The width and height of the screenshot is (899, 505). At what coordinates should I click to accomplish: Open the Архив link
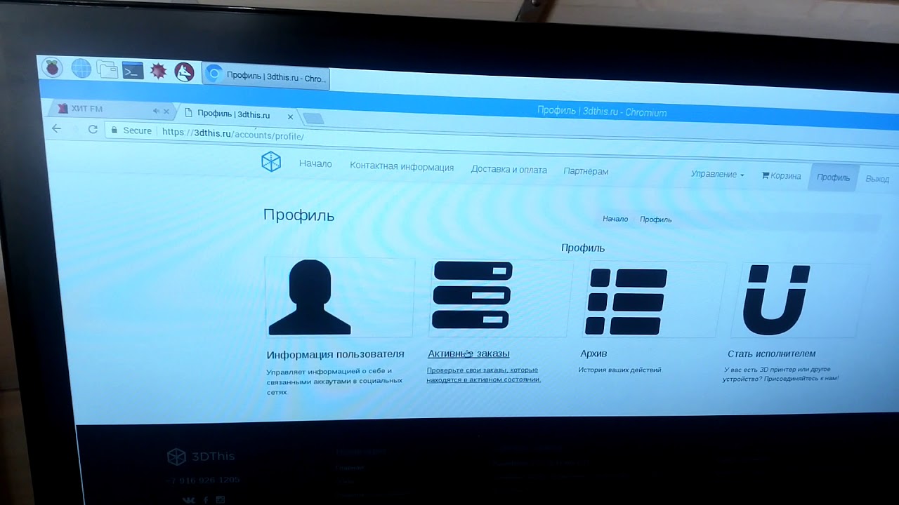click(593, 353)
